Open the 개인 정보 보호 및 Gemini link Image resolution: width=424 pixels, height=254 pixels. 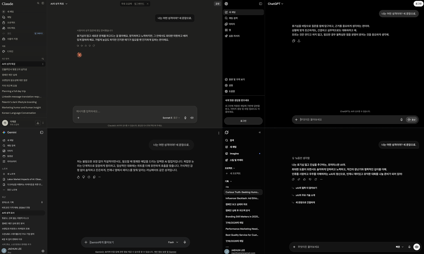point(165,252)
